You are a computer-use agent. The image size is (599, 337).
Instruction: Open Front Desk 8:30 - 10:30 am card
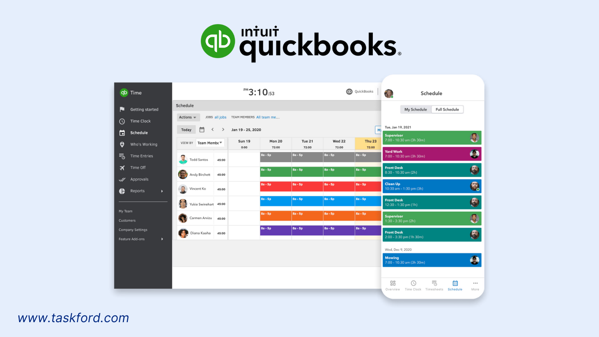point(432,170)
